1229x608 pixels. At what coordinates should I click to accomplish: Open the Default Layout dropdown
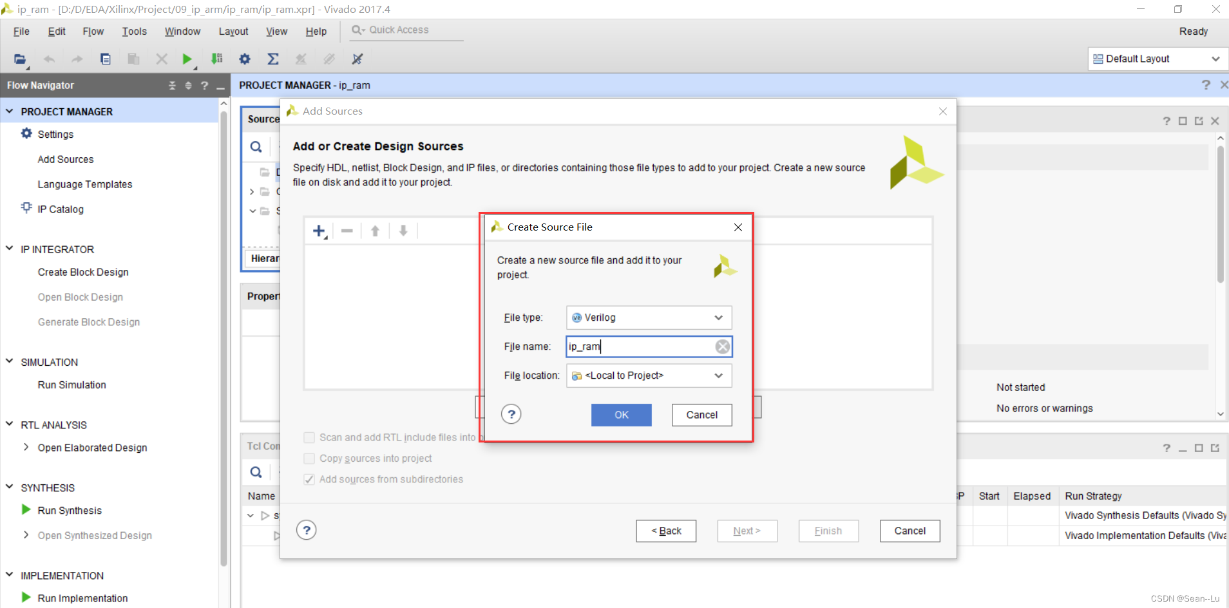click(1158, 59)
